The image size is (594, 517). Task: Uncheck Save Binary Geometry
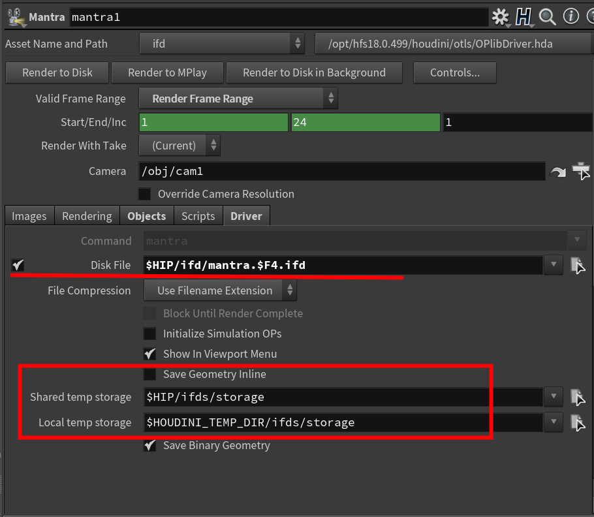[149, 445]
